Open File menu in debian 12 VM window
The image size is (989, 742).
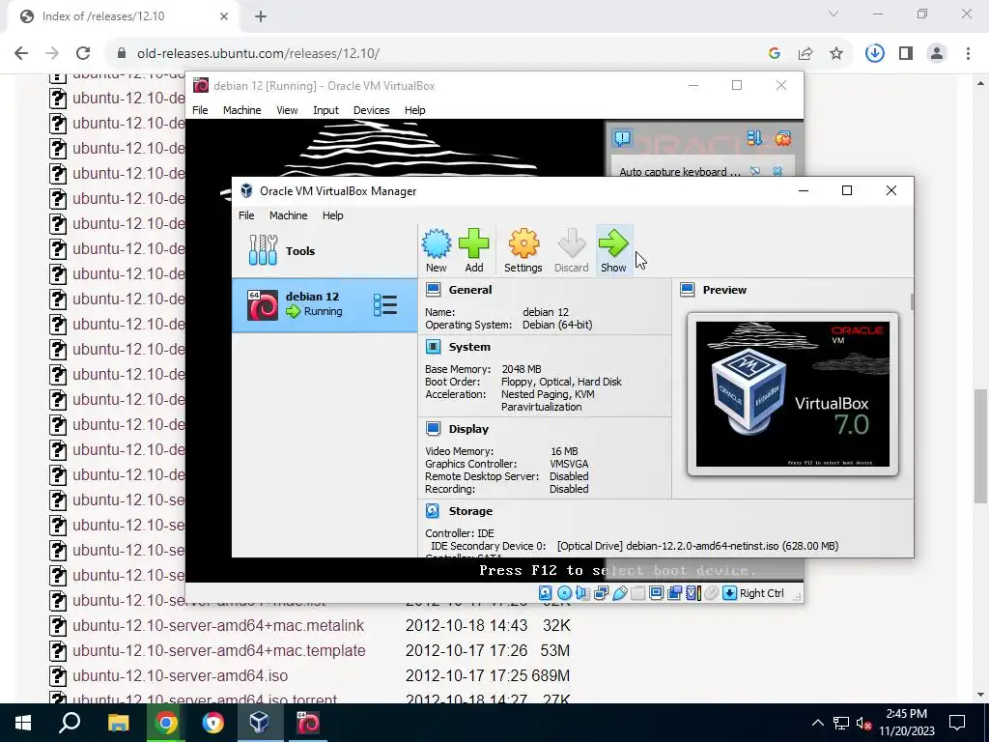click(x=200, y=110)
